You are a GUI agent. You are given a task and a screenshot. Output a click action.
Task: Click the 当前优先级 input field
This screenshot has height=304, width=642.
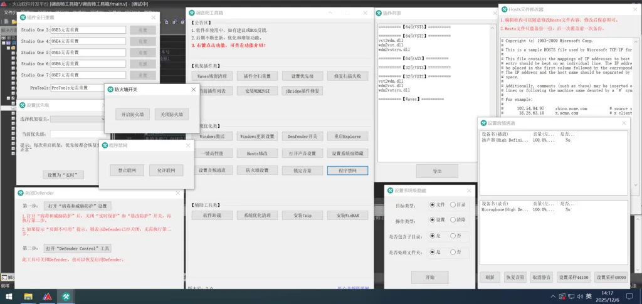pos(78,134)
